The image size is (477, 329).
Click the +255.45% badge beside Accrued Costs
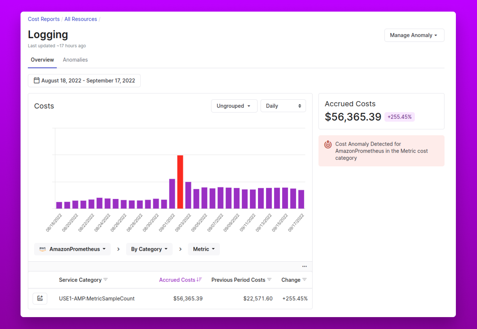[x=399, y=117]
